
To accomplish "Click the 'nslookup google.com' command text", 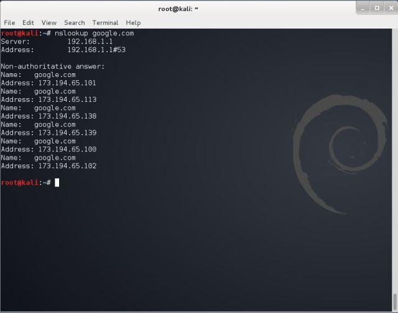I will (x=94, y=33).
